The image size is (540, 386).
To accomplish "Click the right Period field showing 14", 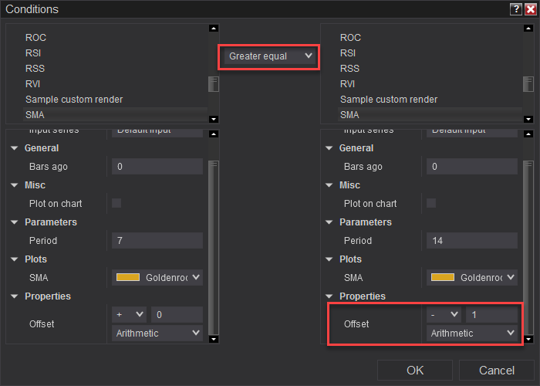I will click(472, 241).
